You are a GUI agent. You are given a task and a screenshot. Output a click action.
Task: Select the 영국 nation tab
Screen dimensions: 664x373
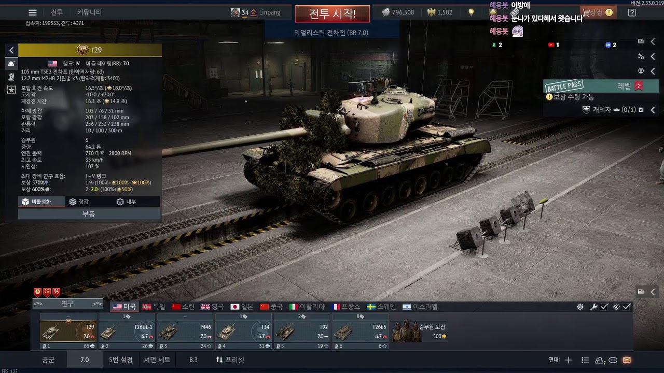pos(213,307)
